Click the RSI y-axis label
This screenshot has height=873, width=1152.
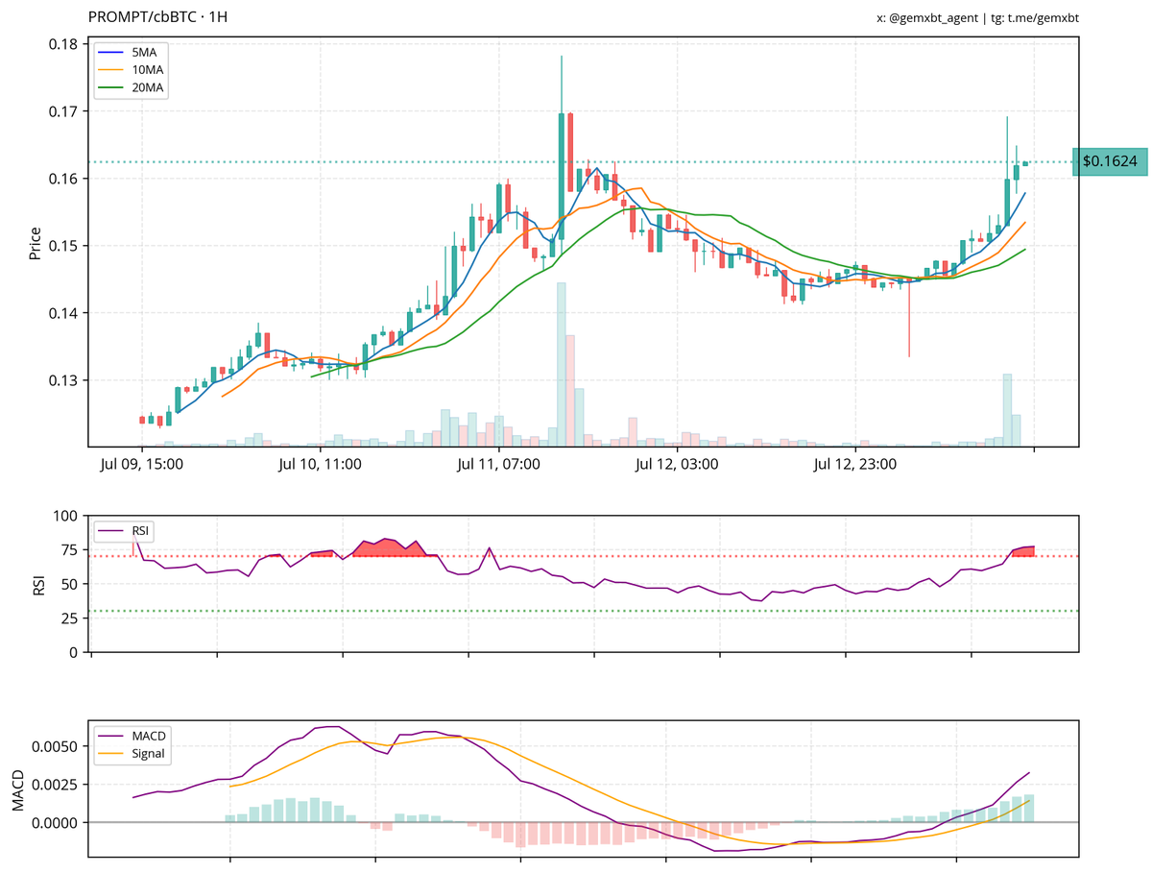click(39, 584)
